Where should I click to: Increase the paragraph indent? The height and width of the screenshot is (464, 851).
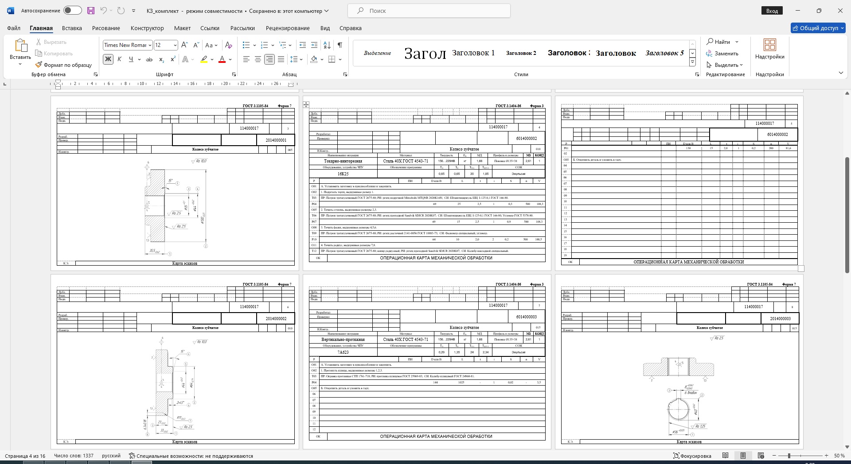tap(314, 45)
